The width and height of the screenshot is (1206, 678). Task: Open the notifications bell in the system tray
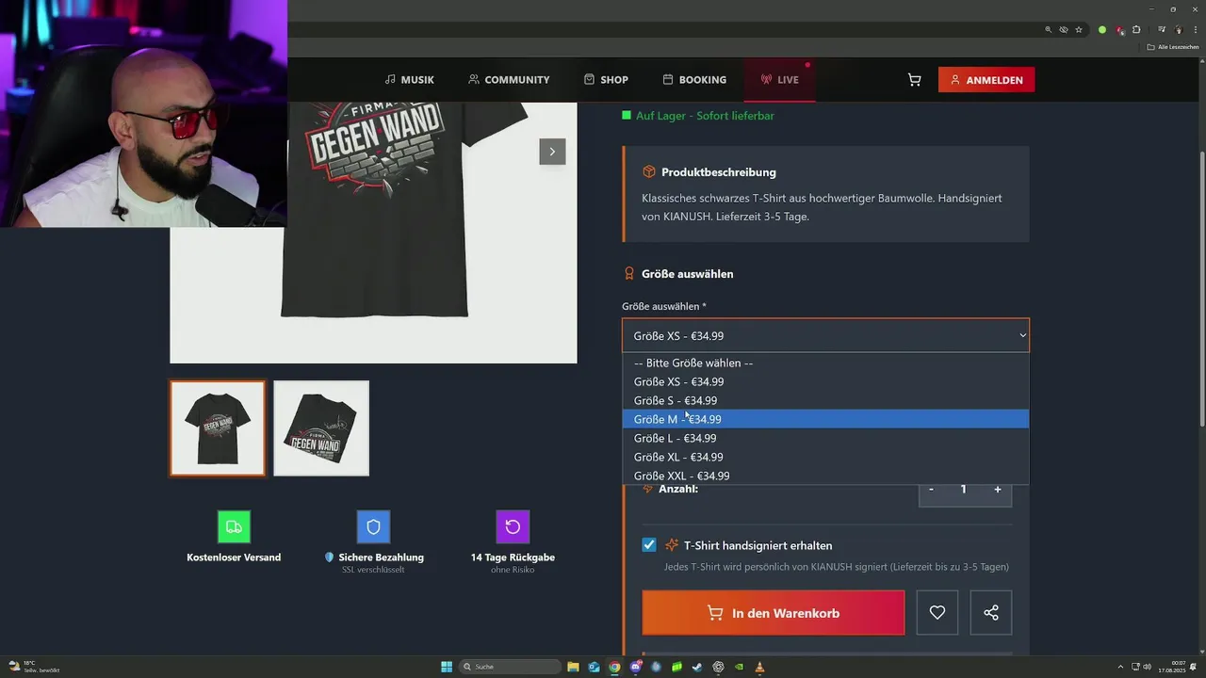click(1195, 667)
